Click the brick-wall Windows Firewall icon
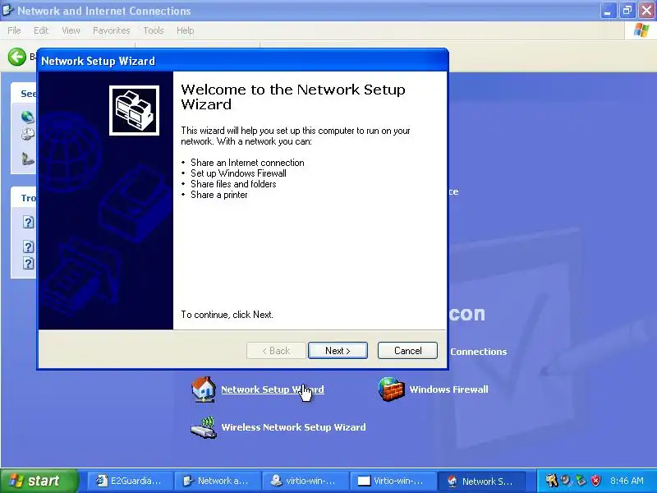Viewport: 657px width, 493px height. 392,389
